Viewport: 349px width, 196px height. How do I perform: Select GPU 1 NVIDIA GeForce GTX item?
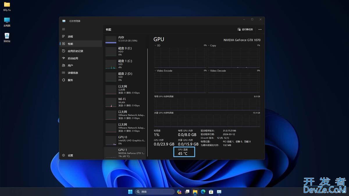125,153
